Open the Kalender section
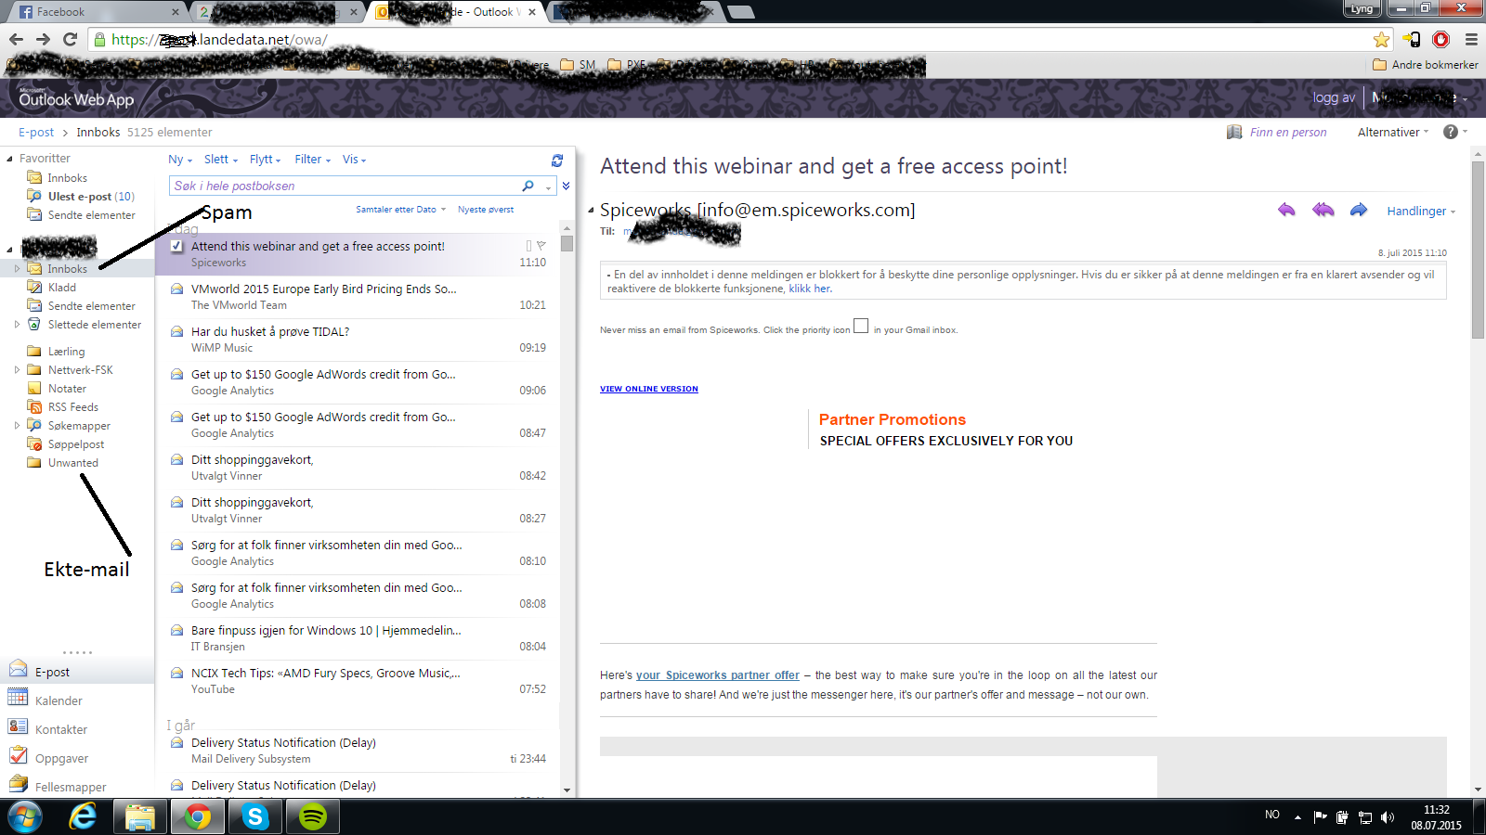This screenshot has width=1486, height=835. tap(59, 700)
